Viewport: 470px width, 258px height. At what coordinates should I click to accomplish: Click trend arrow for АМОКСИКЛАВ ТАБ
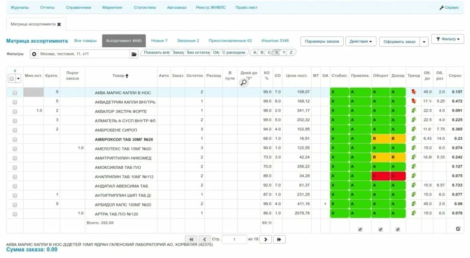[x=414, y=167]
